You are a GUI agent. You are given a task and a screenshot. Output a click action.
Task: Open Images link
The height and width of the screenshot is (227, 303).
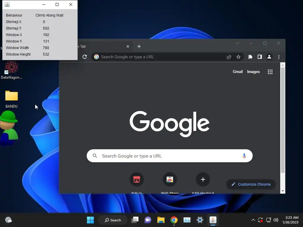click(253, 72)
